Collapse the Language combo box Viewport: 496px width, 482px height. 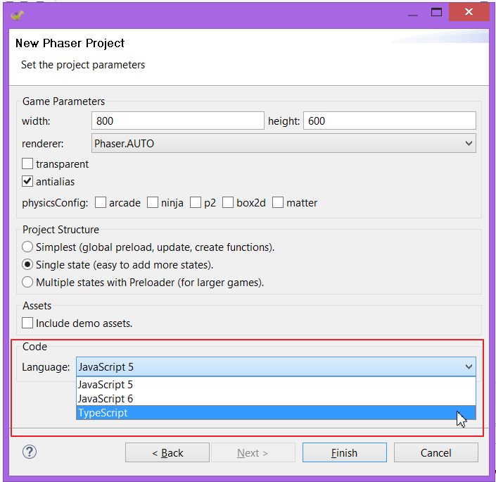[x=276, y=366]
